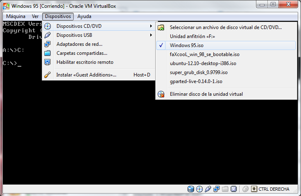The image size is (301, 196).
Task: Click the CTRL DERECHA host key label
Action: pyautogui.click(x=274, y=189)
